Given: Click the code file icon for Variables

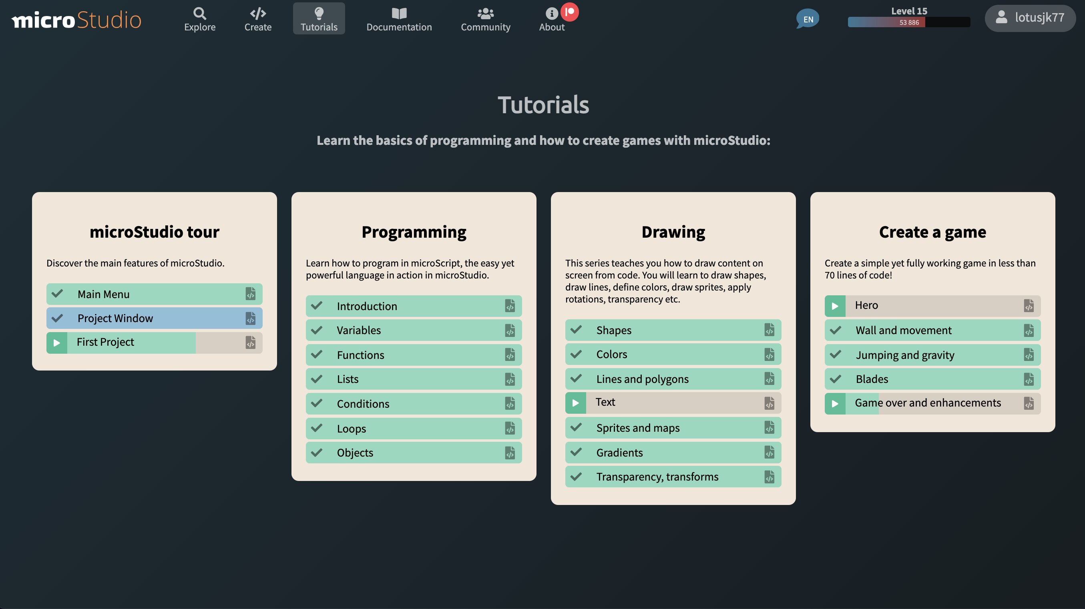Looking at the screenshot, I should [x=510, y=331].
